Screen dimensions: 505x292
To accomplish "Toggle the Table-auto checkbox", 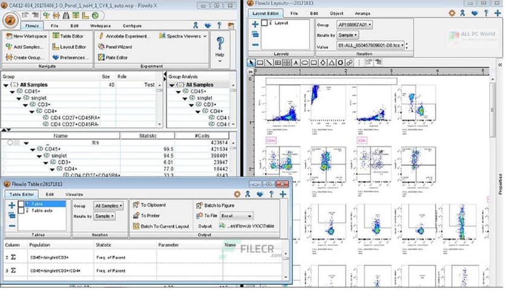I will [x=21, y=211].
